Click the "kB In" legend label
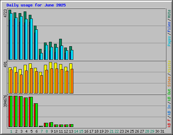Viewport: 173px width, 135px height. coord(169,110)
